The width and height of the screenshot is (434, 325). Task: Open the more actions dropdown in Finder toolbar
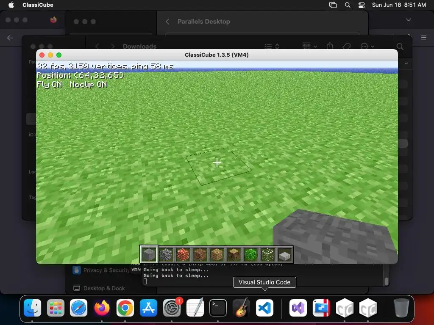(367, 46)
